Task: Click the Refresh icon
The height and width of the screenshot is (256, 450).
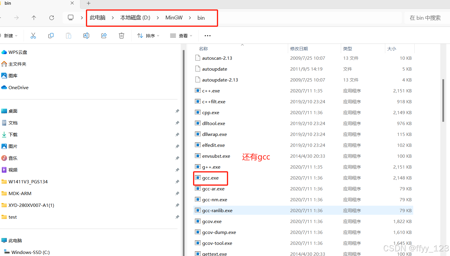Action: [52, 18]
